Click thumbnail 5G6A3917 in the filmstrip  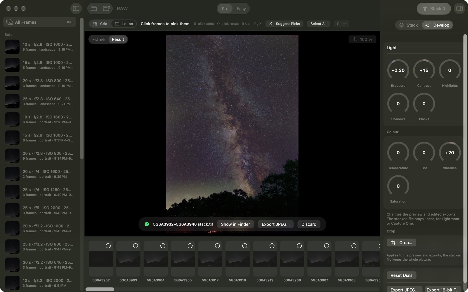pyautogui.click(x=210, y=259)
